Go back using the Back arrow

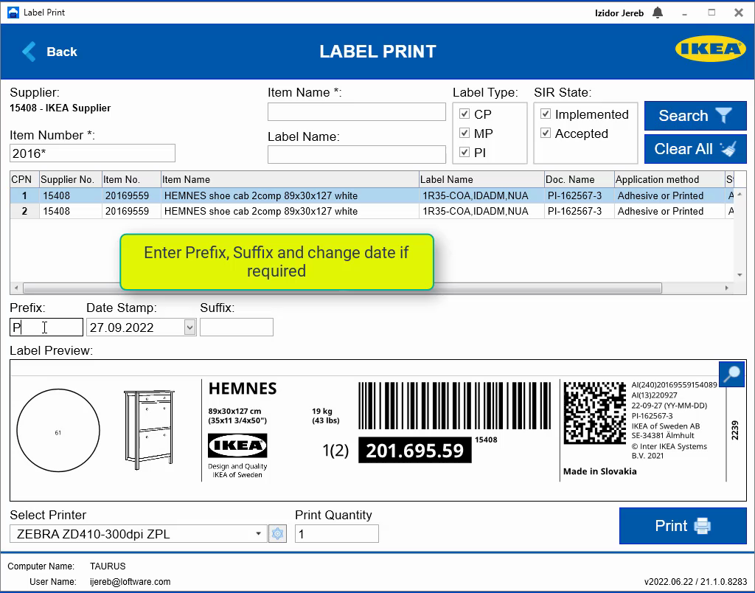29,52
